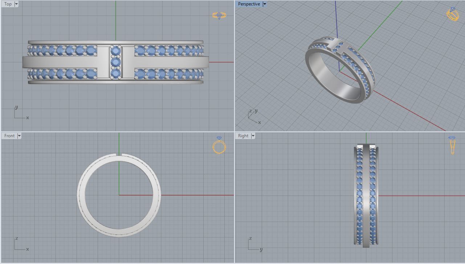Click the Top viewport title label
The width and height of the screenshot is (465, 264).
coord(8,4)
